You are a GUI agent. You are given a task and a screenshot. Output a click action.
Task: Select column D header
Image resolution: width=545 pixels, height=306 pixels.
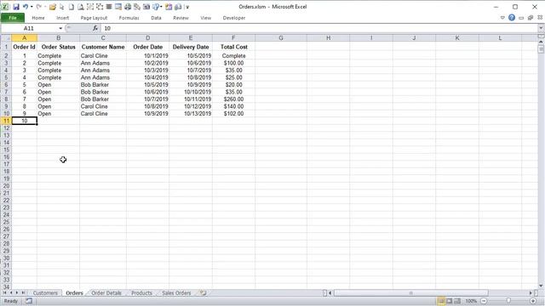(147, 37)
